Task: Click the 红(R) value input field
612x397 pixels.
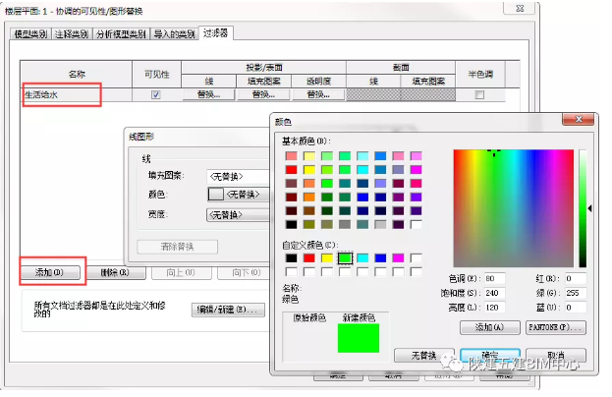Action: [x=576, y=279]
